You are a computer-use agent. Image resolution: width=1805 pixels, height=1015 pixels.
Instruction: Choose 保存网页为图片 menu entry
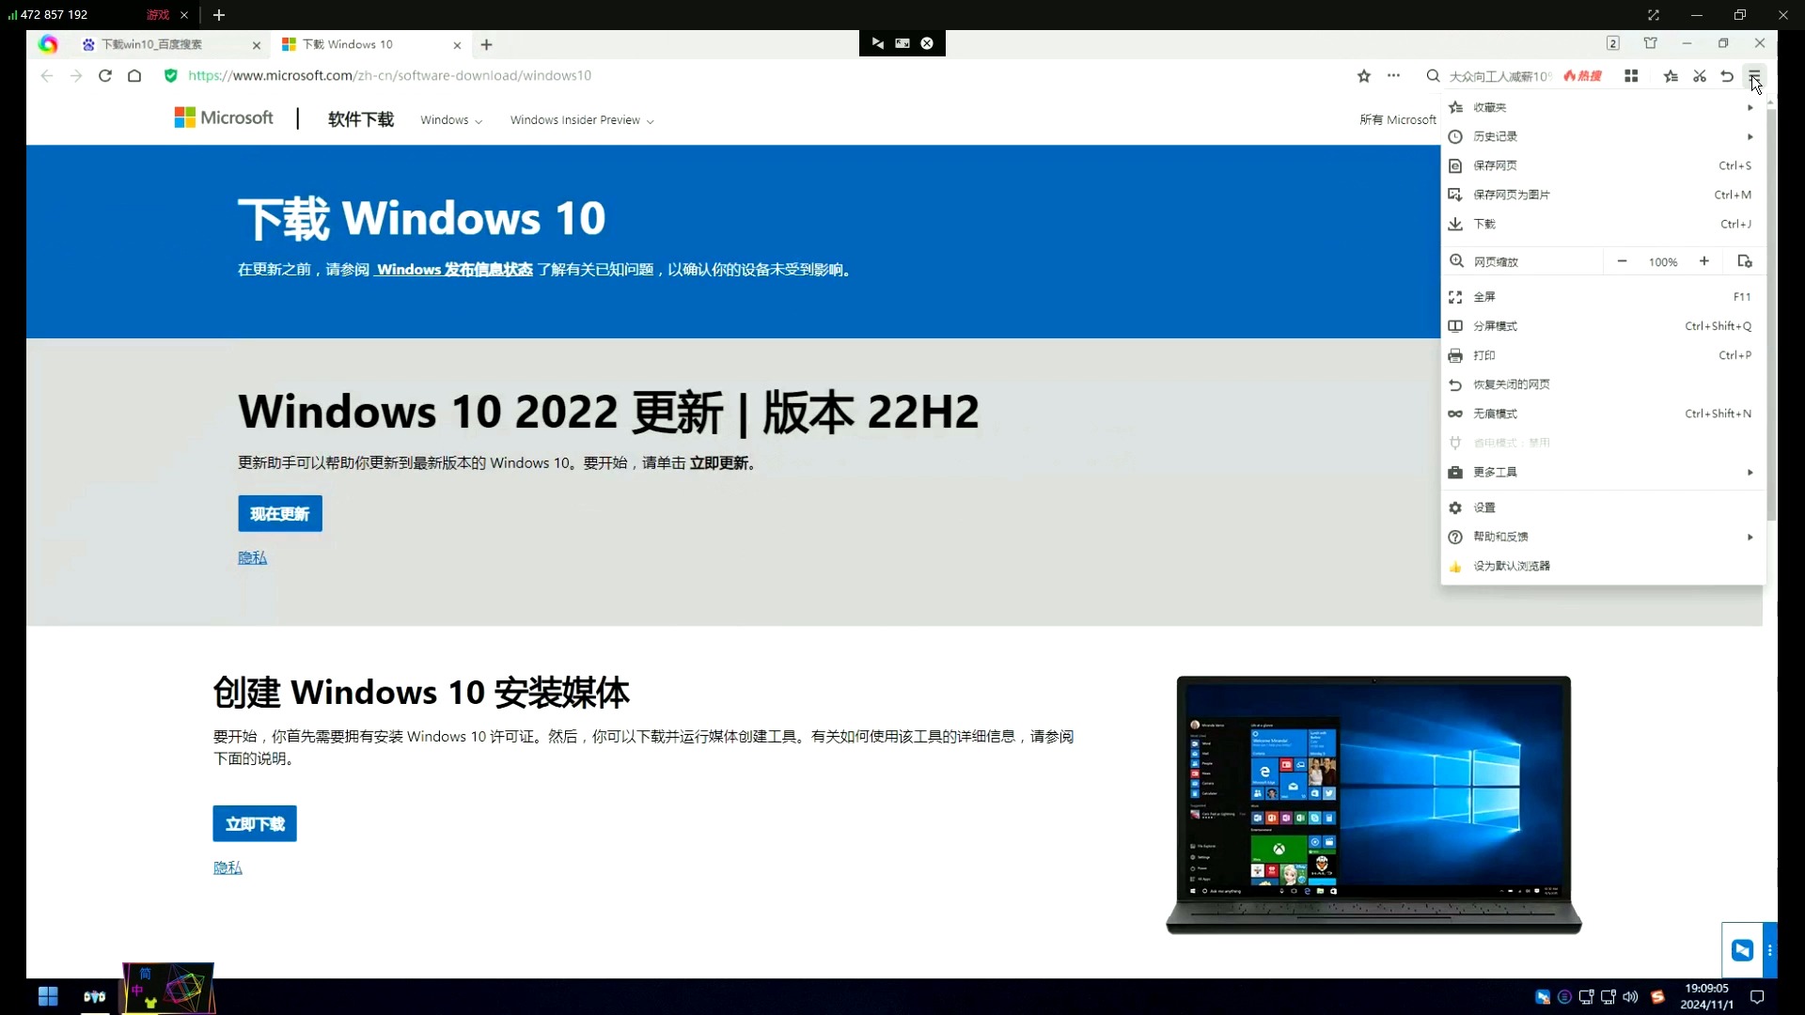tap(1603, 195)
